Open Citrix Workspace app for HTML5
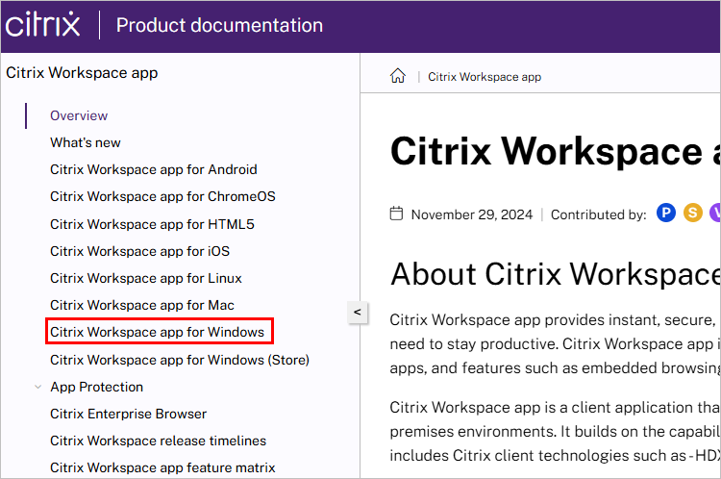The image size is (721, 479). 152,224
